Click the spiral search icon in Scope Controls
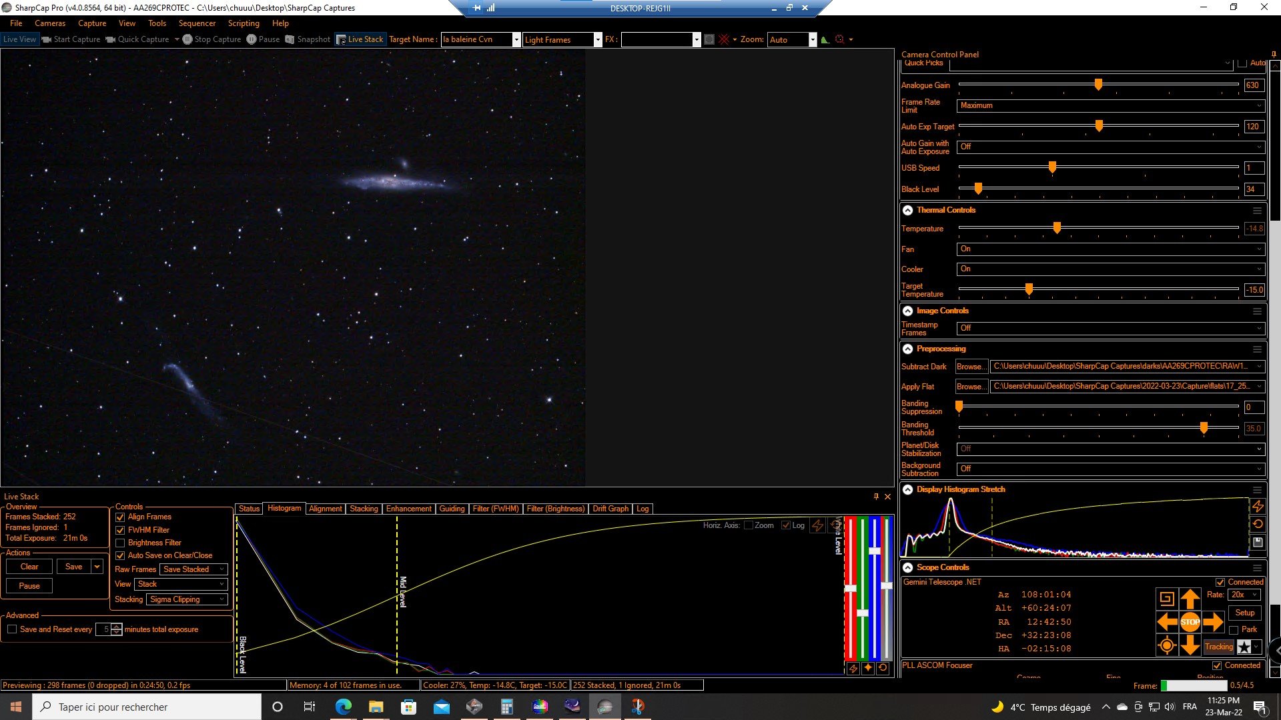The width and height of the screenshot is (1281, 720). 1167,599
